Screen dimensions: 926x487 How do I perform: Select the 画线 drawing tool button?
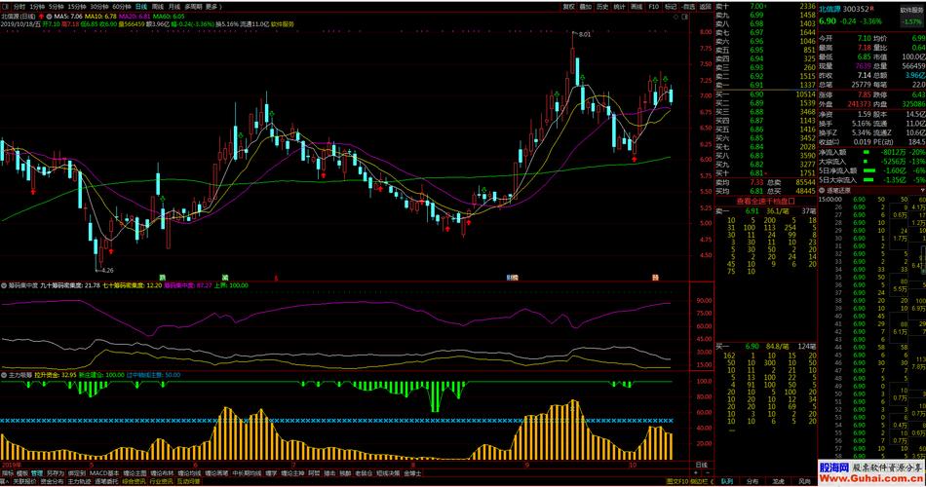click(x=637, y=7)
